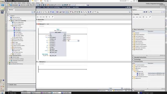The width and height of the screenshot is (167, 94).
Task: Open the zoom level dropdown
Action: [122, 88]
